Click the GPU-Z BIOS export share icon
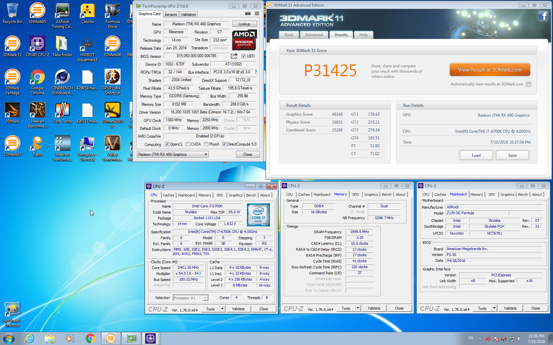 (x=234, y=56)
